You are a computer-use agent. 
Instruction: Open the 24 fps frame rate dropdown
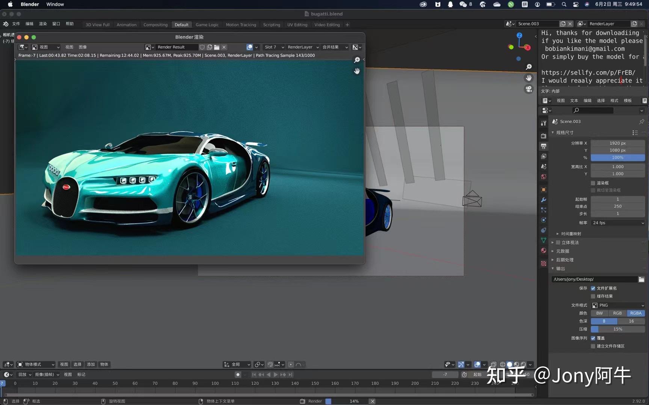click(x=618, y=223)
